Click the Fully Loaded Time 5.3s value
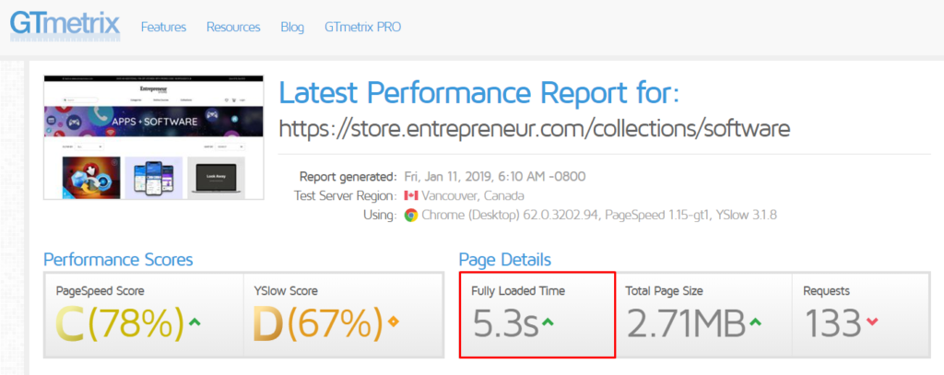 [504, 323]
